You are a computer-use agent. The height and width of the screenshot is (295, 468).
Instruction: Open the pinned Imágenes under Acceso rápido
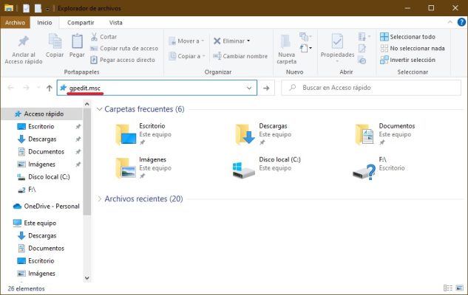pos(41,164)
